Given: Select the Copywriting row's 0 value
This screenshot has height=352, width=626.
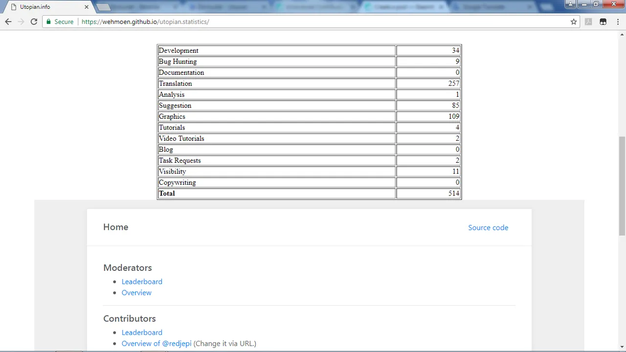Looking at the screenshot, I should tap(457, 182).
